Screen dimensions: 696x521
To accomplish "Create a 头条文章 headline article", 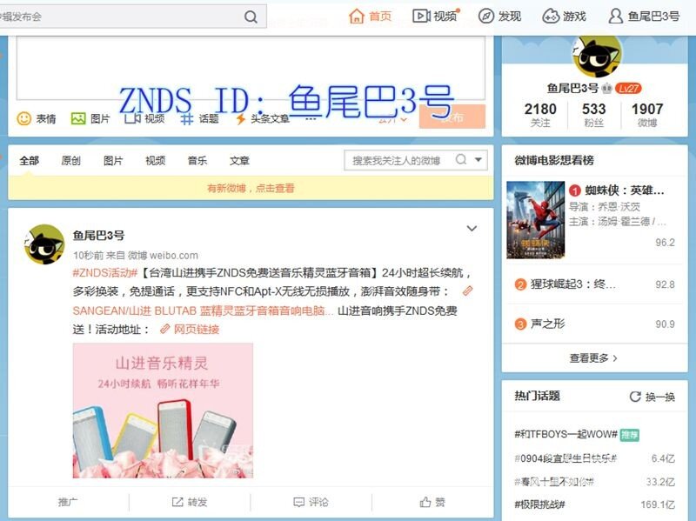I will pos(263,118).
